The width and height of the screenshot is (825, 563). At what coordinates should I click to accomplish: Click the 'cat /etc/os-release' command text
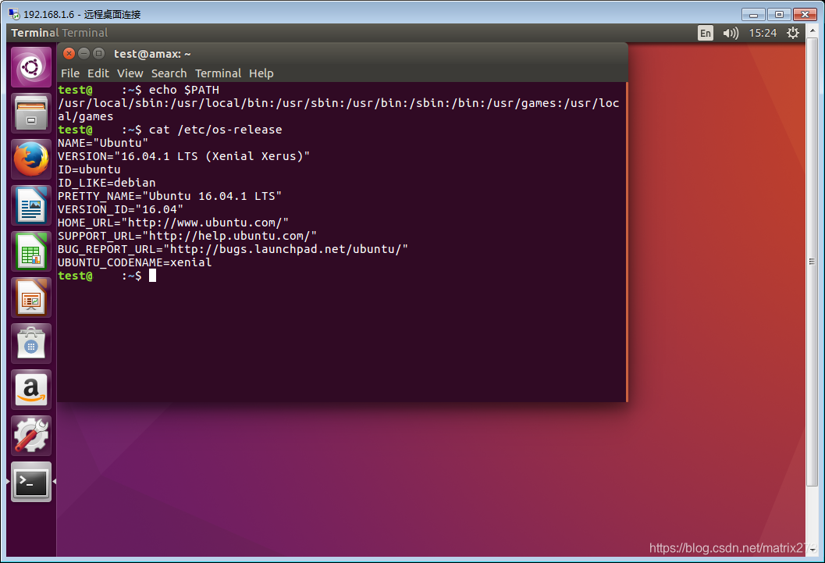pyautogui.click(x=215, y=130)
